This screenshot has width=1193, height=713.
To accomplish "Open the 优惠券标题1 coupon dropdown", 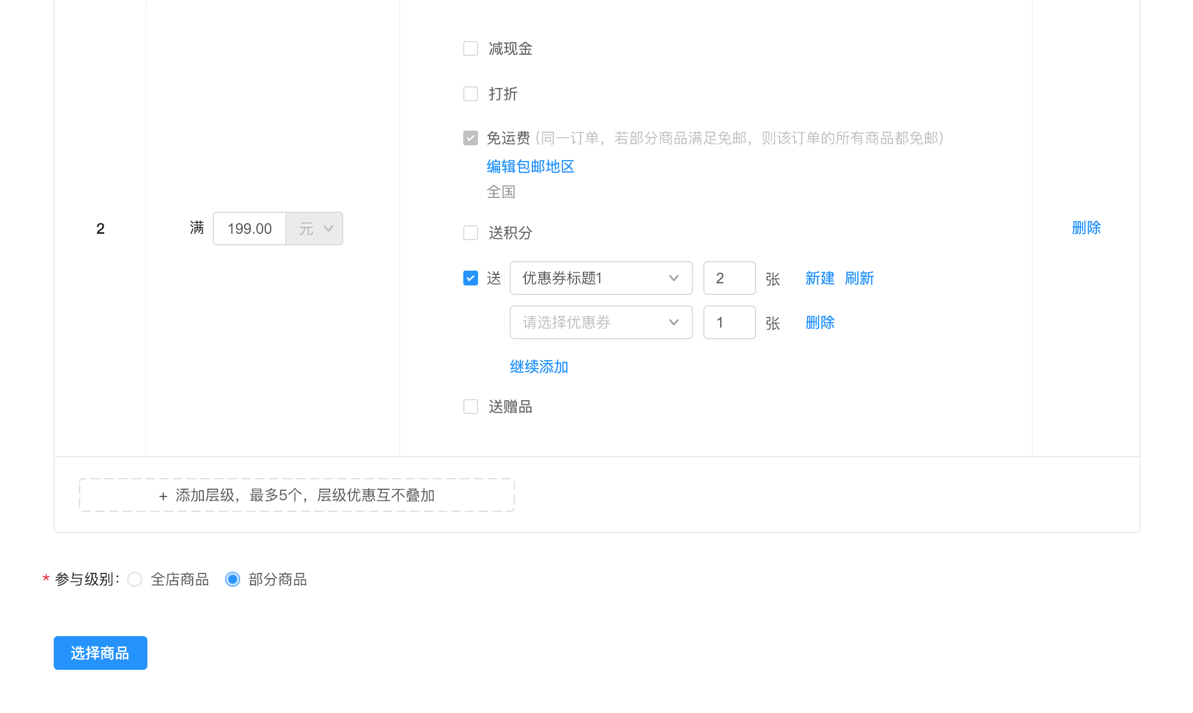I will [x=600, y=278].
